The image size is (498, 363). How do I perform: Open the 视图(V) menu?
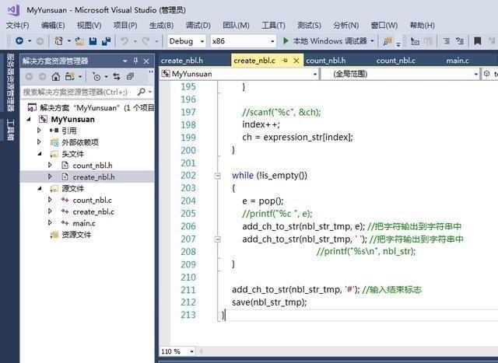pos(89,25)
